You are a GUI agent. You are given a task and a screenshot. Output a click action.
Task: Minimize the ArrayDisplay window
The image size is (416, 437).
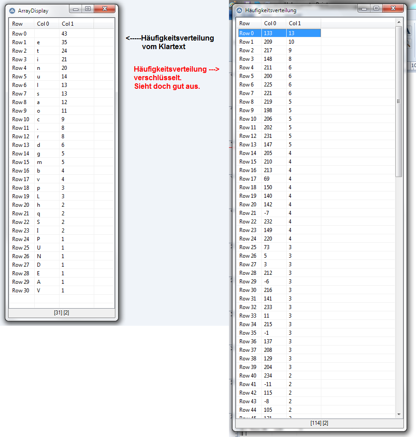tap(76, 9)
